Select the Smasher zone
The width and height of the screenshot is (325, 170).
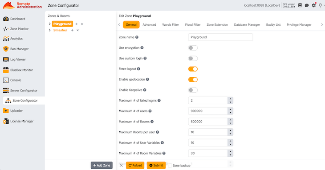click(x=60, y=30)
